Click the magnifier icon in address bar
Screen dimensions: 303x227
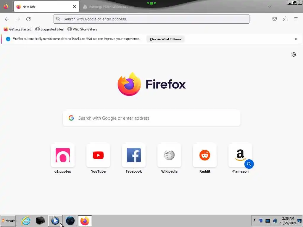pyautogui.click(x=58, y=19)
